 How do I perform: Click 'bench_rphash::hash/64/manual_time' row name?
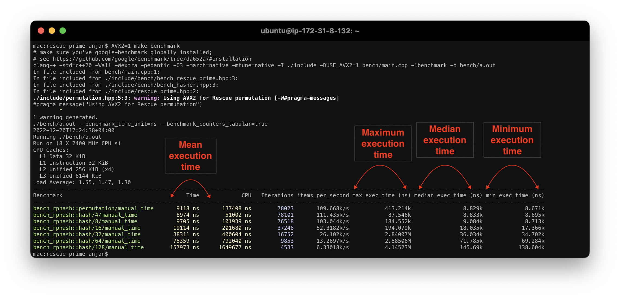tap(87, 241)
